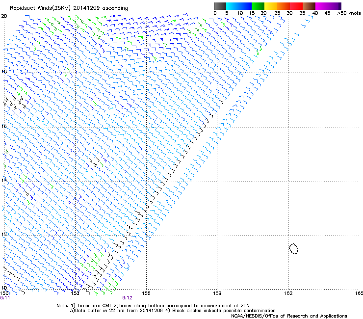This screenshot has width=363, height=319.
Task: Click the gray 0-5 knots legend swatch
Action: (220, 6)
